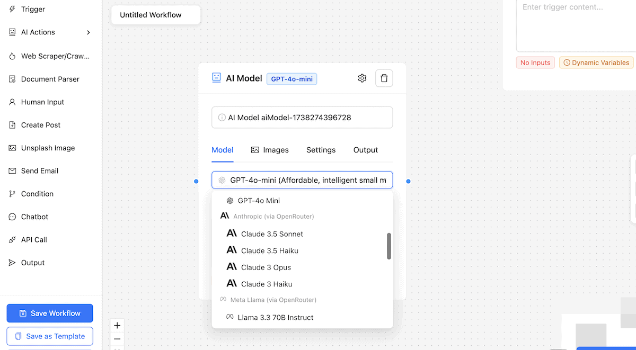
Task: Click the Chatbot bubble icon
Action: pyautogui.click(x=12, y=217)
